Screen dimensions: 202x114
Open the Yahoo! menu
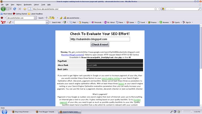point(36,5)
